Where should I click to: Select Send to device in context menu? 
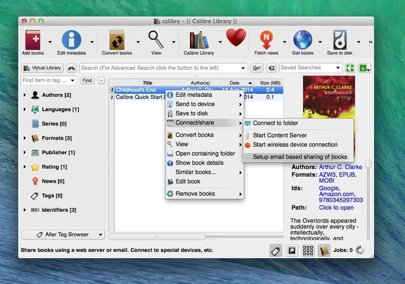(205, 104)
